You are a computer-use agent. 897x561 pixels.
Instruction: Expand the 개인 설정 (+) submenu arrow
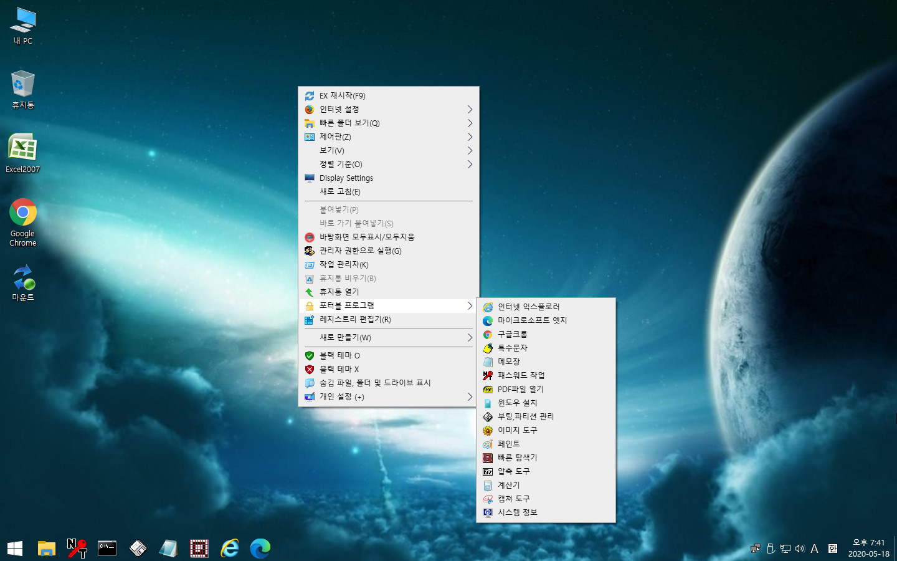coord(470,396)
